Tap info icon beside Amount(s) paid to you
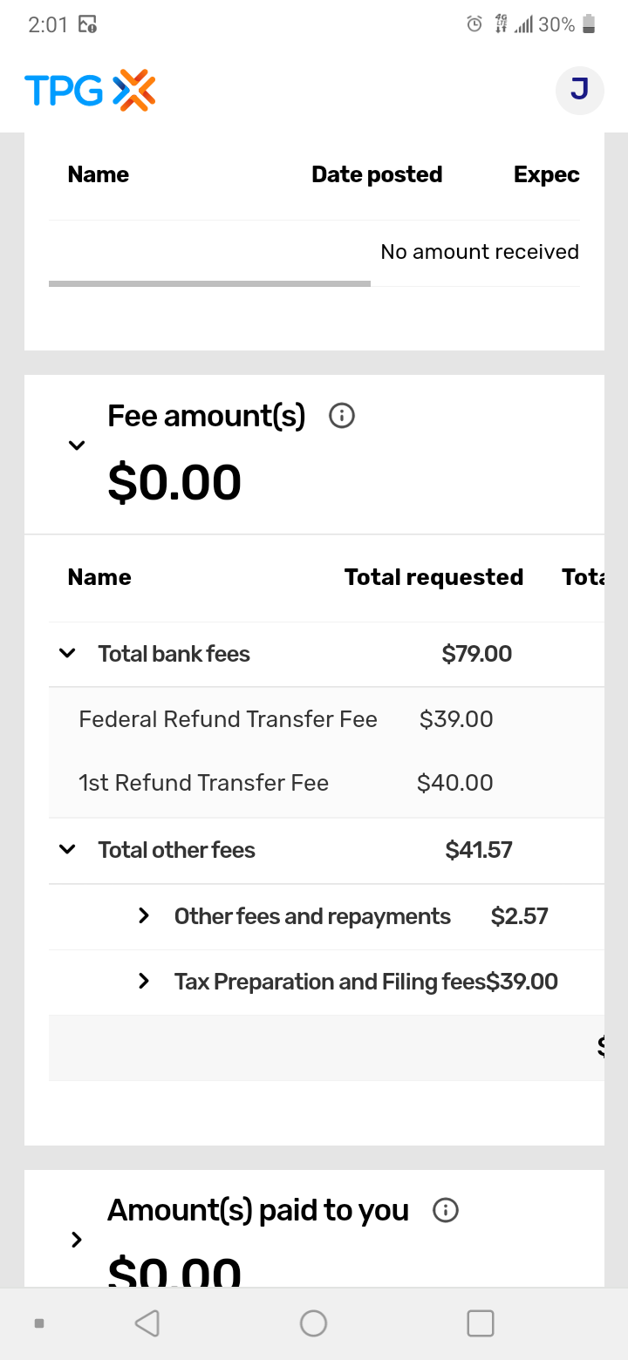Screen dimensions: 628x1360 click(x=446, y=1210)
